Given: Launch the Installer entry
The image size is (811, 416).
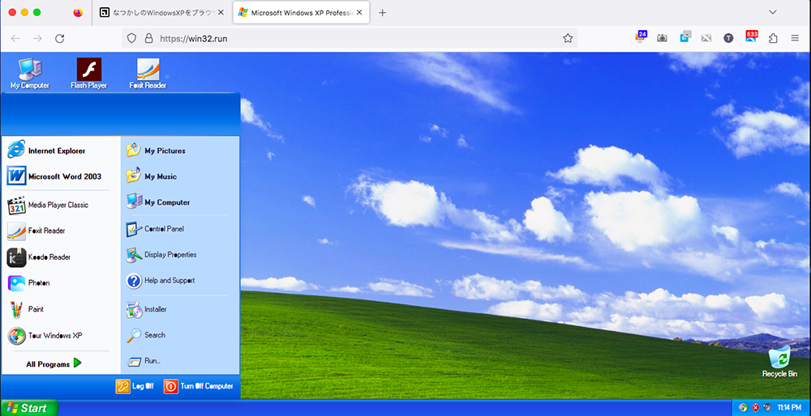Looking at the screenshot, I should (x=179, y=309).
